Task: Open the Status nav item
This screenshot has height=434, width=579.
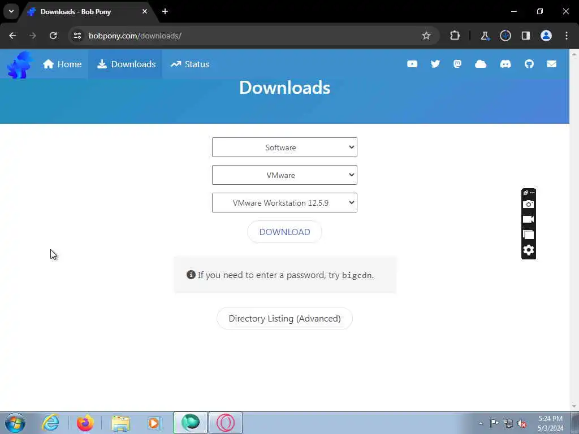Action: click(190, 64)
